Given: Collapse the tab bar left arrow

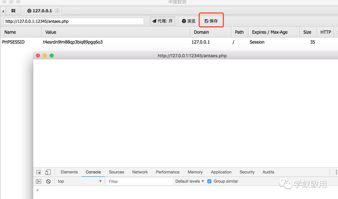Looking at the screenshot, I should pos(3,11).
